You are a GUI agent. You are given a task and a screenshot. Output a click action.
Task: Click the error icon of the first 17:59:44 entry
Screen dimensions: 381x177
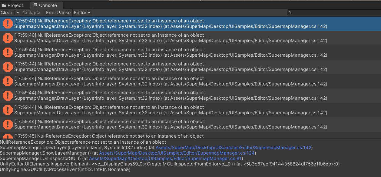click(8, 52)
